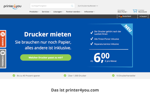Click 10 Druckerhersteller text
This screenshot has height=94, width=150.
[x=126, y=76]
